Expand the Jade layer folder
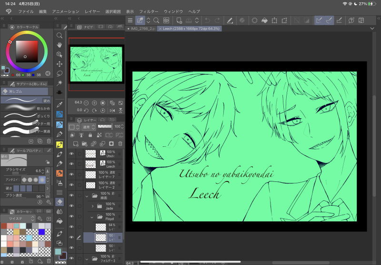Image resolution: width=381 pixels, height=265 pixels. click(92, 206)
